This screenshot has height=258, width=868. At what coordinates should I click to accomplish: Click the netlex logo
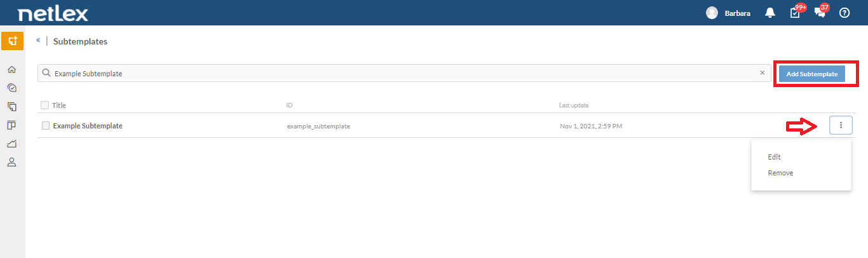[x=53, y=13]
